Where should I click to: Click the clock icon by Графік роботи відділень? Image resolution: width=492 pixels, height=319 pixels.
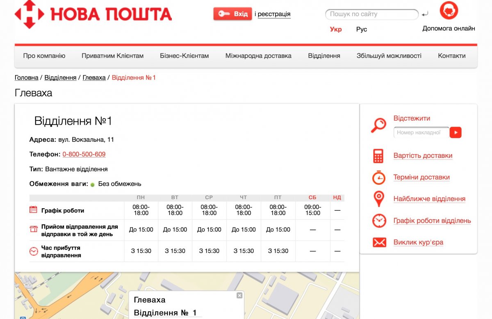click(x=379, y=221)
